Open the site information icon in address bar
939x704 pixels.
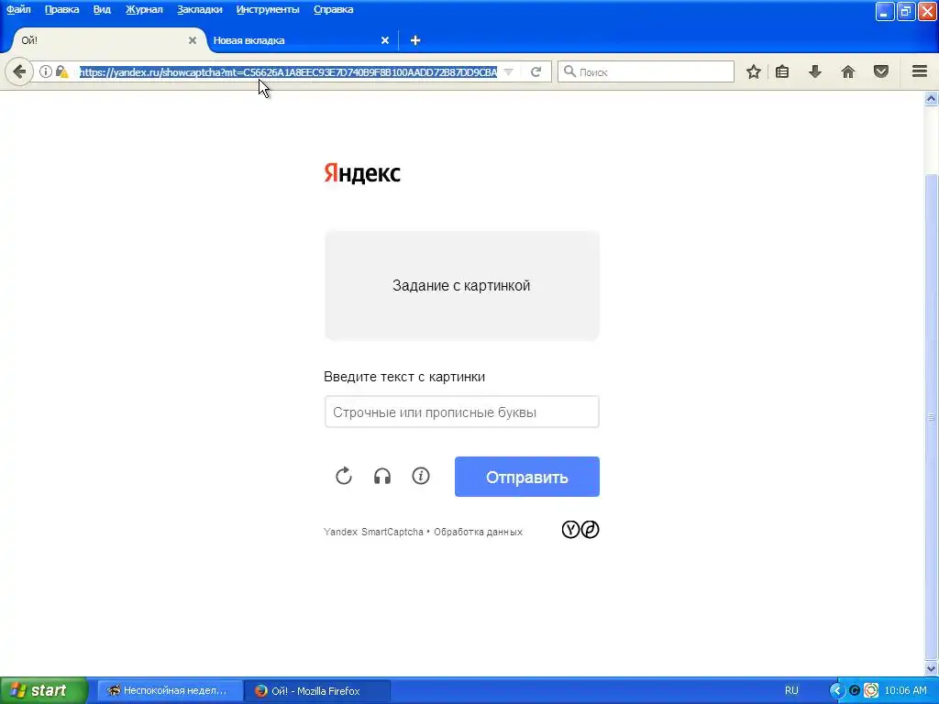click(46, 71)
